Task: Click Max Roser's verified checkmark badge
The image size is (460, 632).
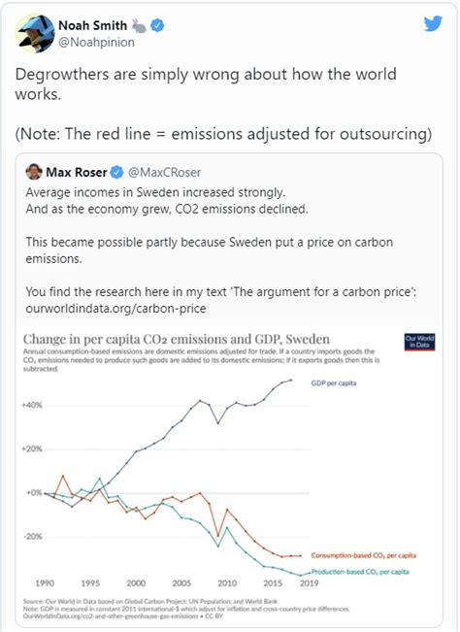Action: (x=117, y=173)
